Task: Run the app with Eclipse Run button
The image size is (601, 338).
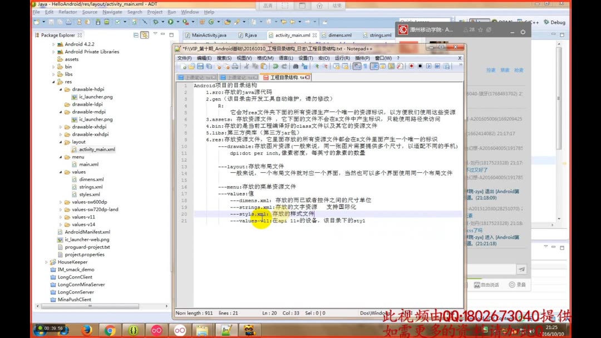Action: point(170,23)
